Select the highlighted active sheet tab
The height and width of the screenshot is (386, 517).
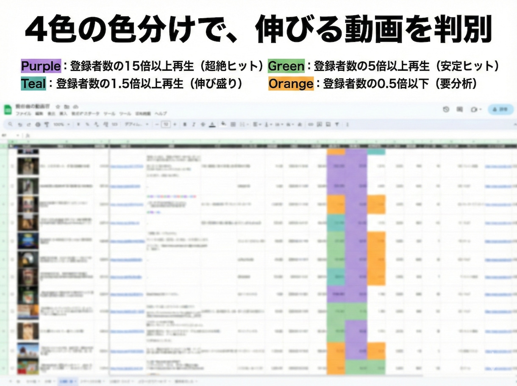67,381
